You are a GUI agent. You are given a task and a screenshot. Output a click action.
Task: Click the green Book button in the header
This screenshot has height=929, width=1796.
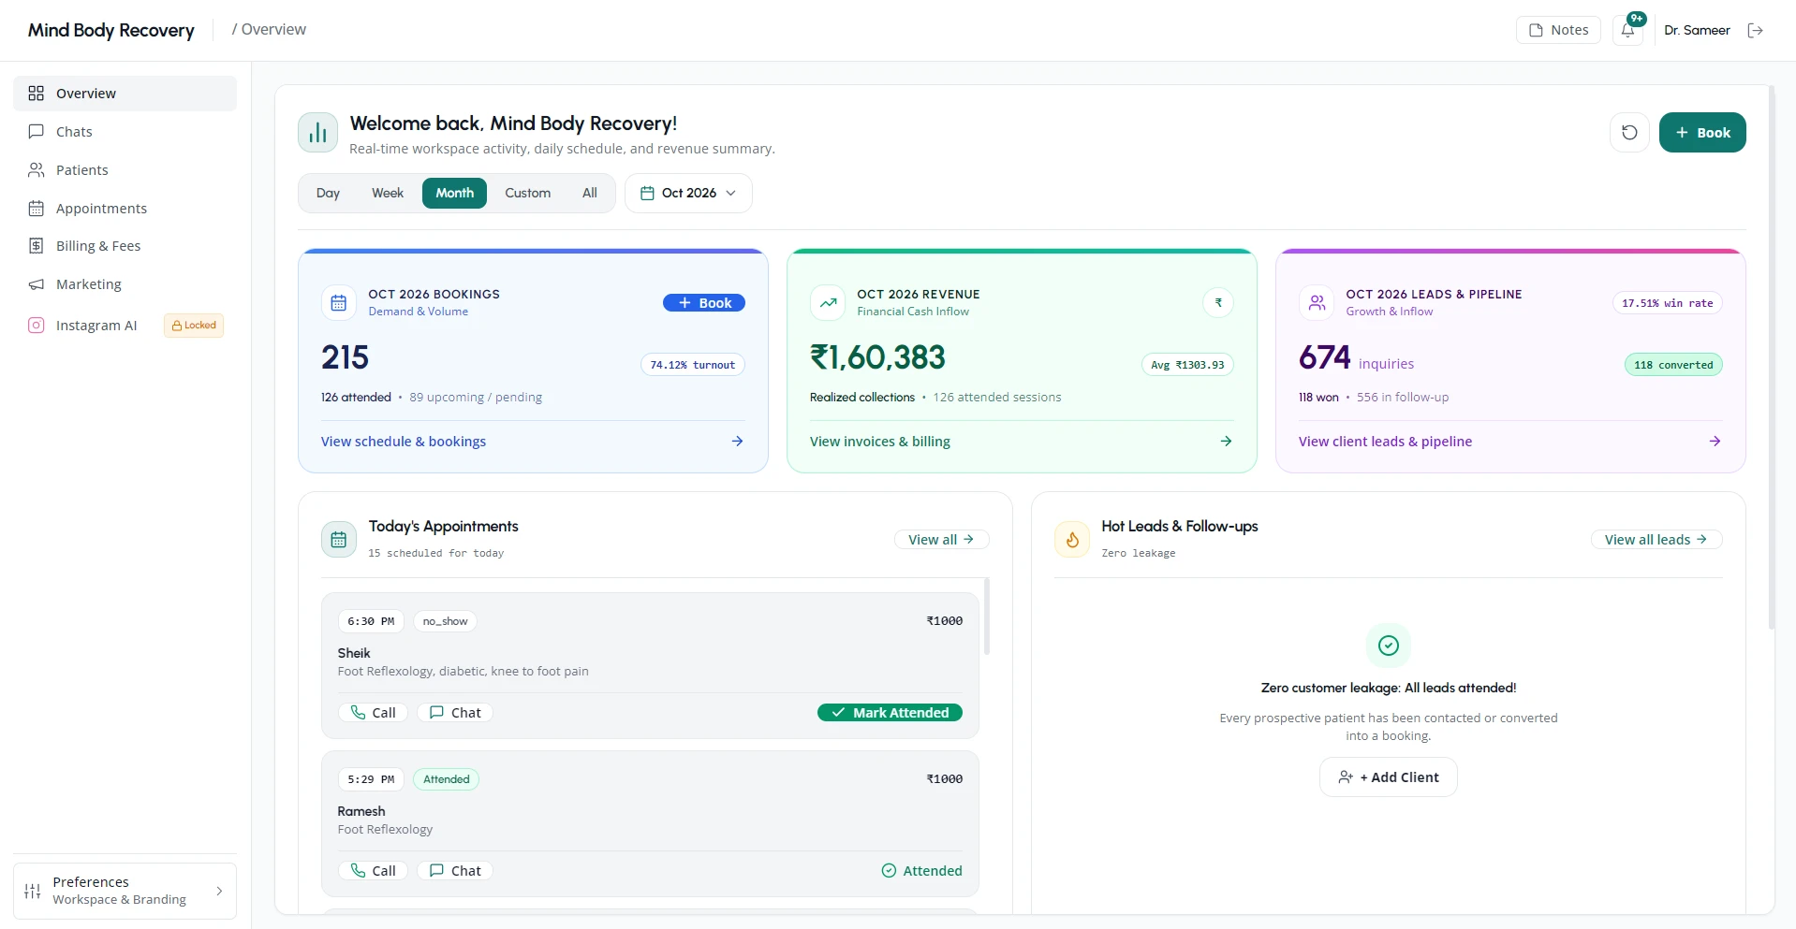pos(1702,133)
